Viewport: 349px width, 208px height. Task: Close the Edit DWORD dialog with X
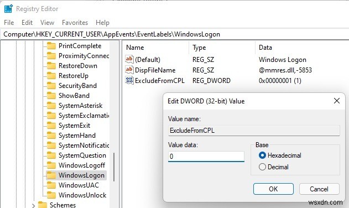(x=337, y=101)
